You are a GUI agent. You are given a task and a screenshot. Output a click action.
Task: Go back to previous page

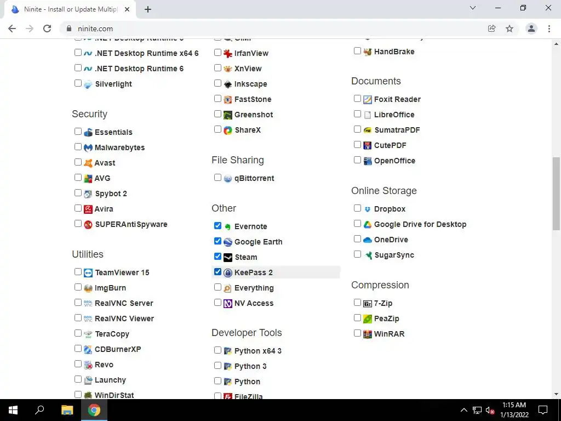(12, 29)
